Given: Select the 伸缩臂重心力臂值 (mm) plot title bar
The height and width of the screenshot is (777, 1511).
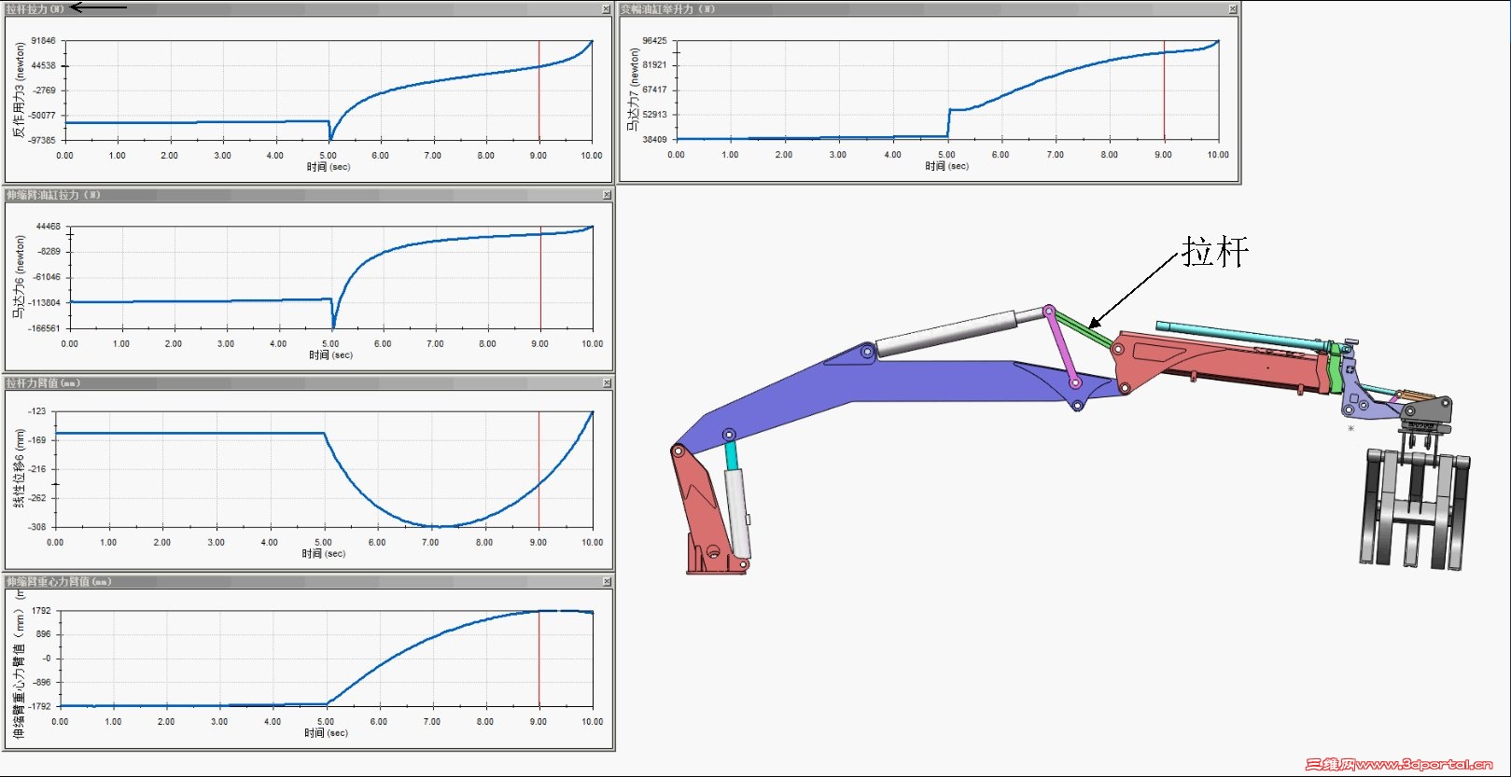Looking at the screenshot, I should tap(308, 581).
